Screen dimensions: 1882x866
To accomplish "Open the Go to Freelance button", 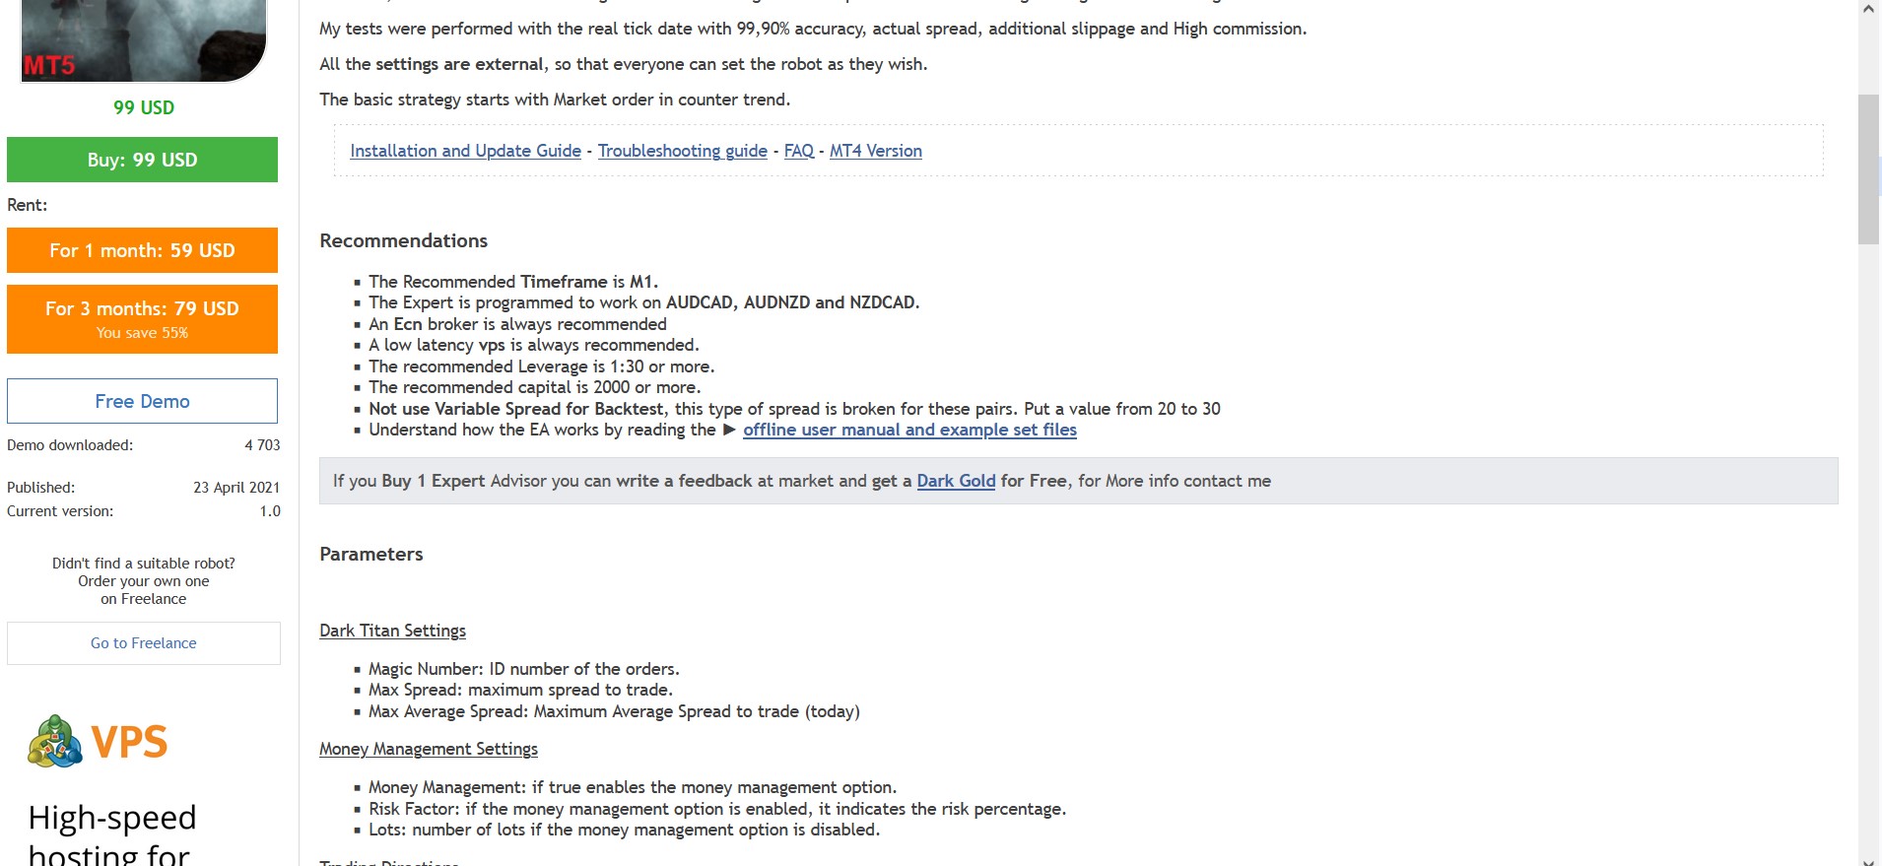I will [144, 643].
